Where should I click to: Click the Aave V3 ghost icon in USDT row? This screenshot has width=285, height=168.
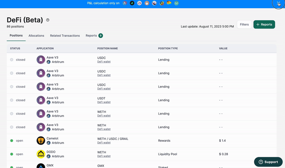(41, 100)
